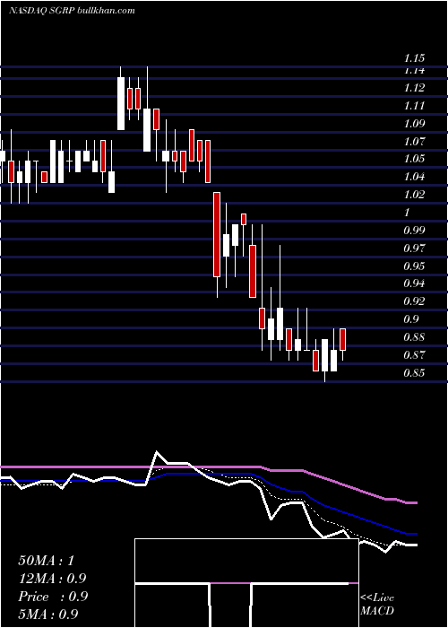This screenshot has width=448, height=628.
Task: Click the 1.09 price axis label
Action: click(x=414, y=124)
